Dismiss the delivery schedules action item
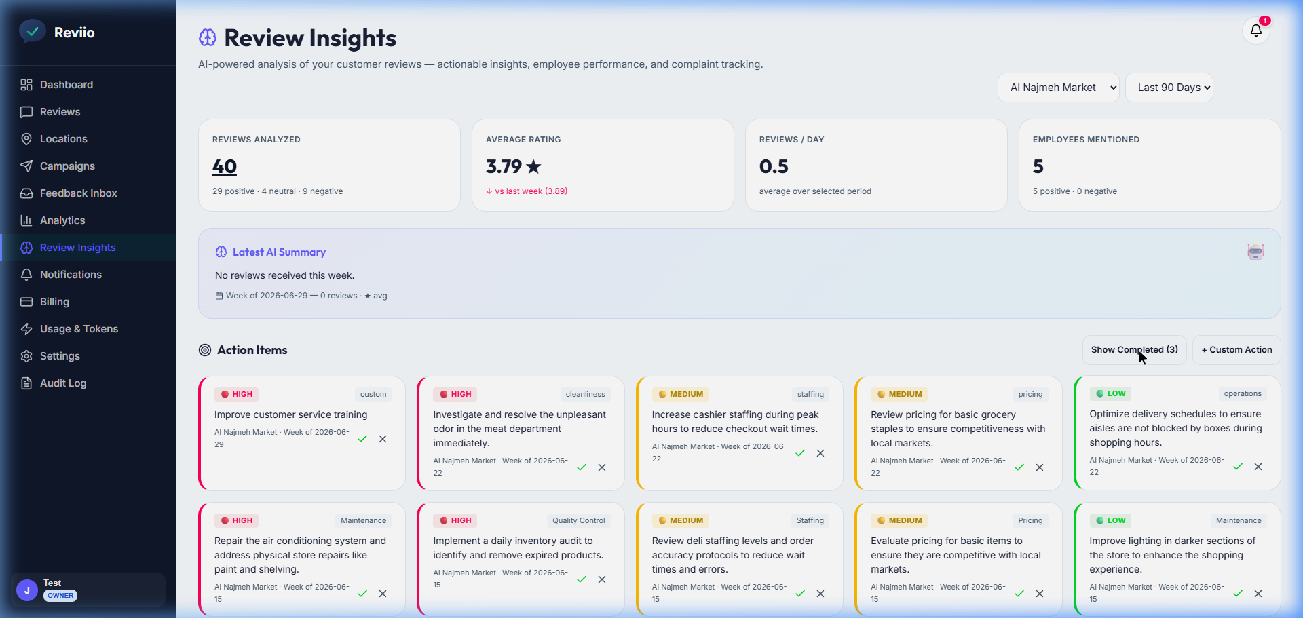The height and width of the screenshot is (618, 1303). [x=1258, y=467]
